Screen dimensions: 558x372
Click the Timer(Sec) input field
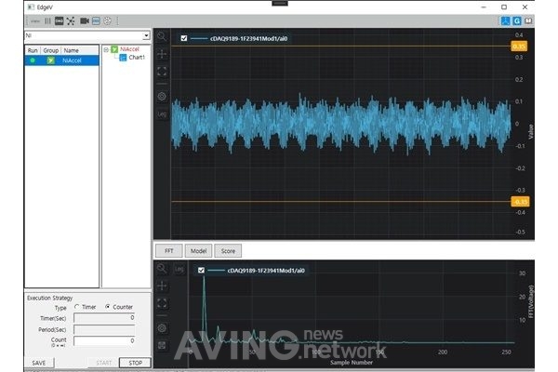104,317
